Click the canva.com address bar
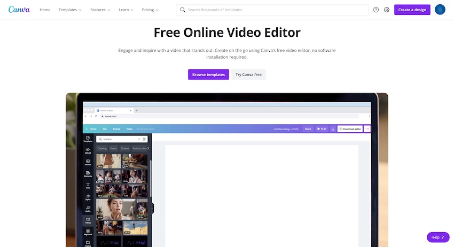This screenshot has width=454, height=247. pyautogui.click(x=230, y=116)
